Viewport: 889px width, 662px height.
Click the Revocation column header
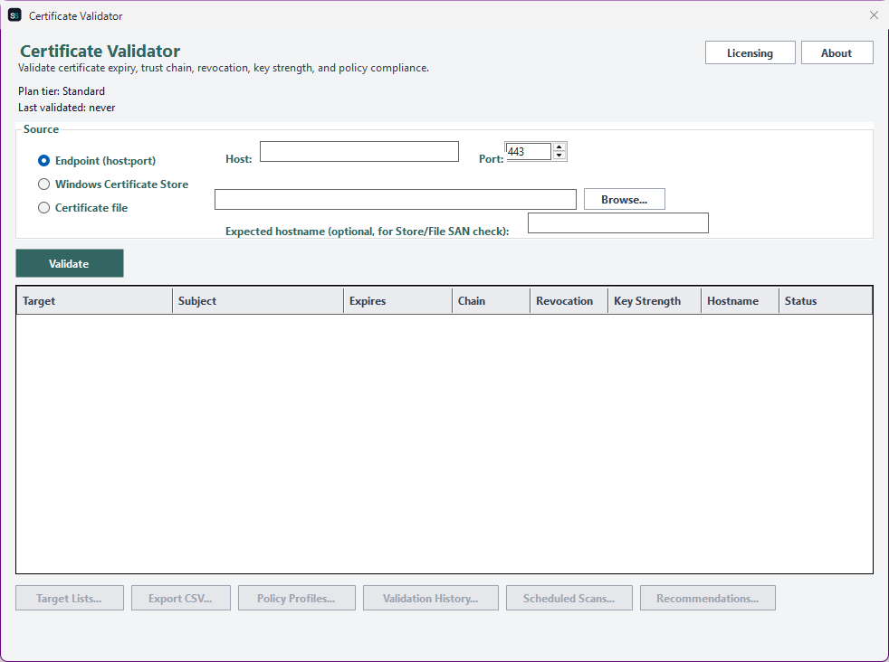click(569, 300)
